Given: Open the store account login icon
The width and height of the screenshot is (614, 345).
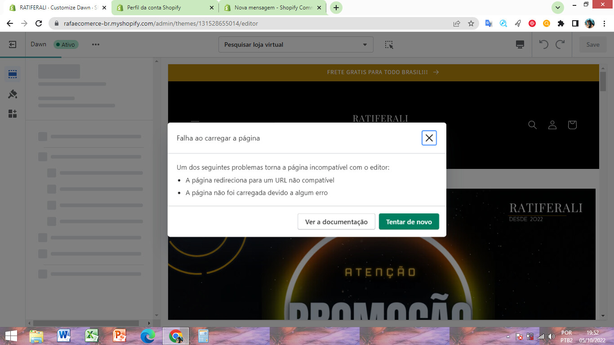Looking at the screenshot, I should pos(552,125).
